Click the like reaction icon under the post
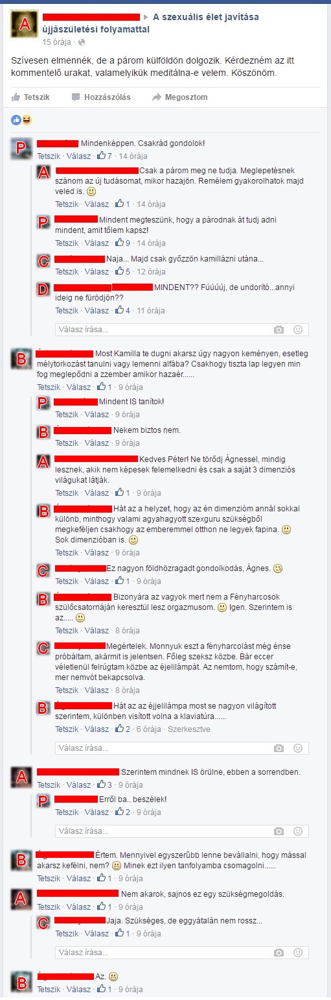 (16, 119)
